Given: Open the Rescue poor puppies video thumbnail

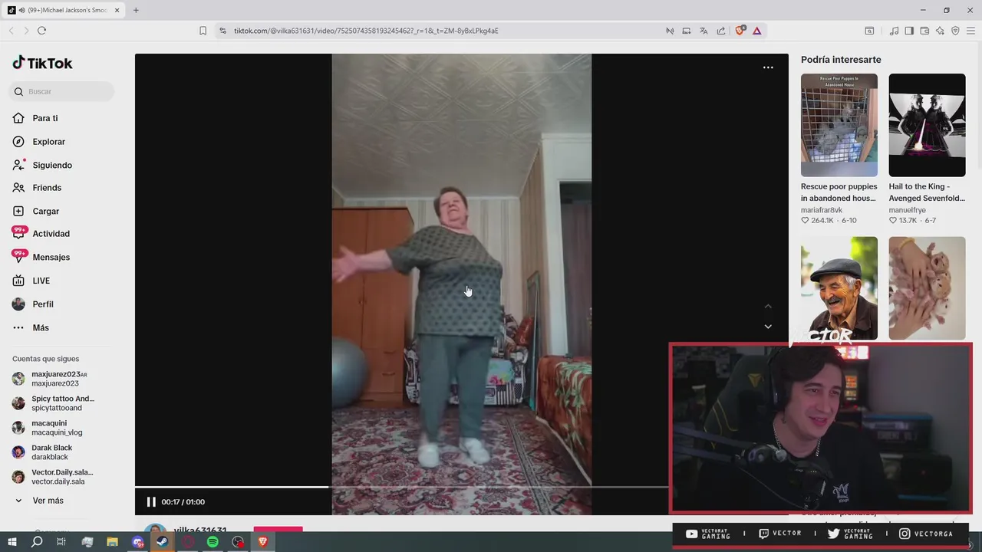Looking at the screenshot, I should [x=839, y=125].
